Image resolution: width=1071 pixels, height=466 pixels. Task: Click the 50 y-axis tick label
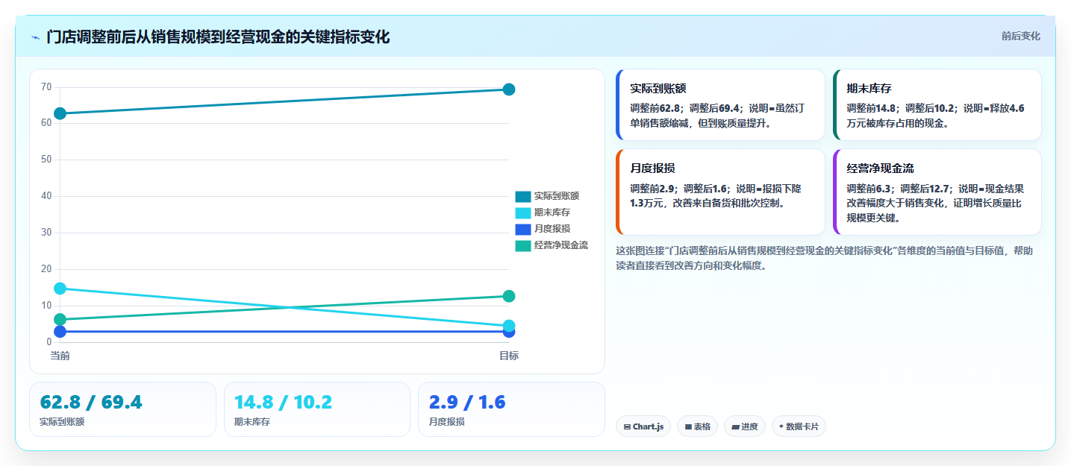tap(46, 160)
